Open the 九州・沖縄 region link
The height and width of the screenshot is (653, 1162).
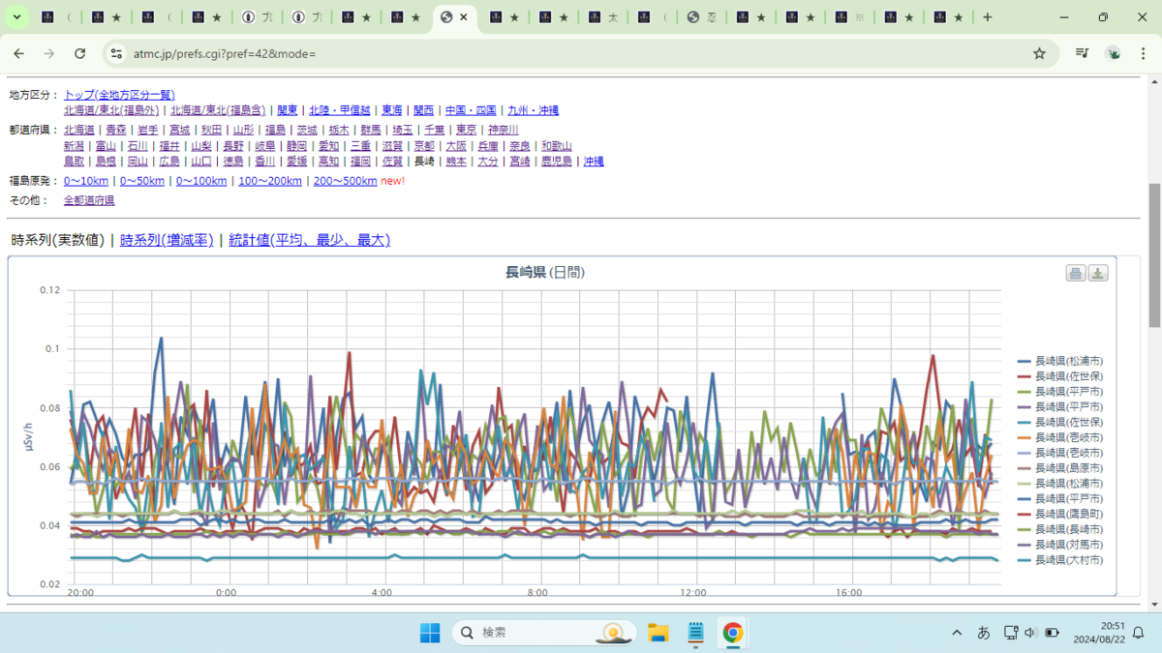coord(532,110)
